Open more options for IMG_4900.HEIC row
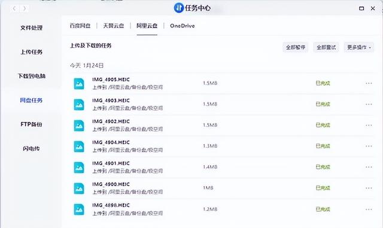The height and width of the screenshot is (228, 383). click(369, 188)
